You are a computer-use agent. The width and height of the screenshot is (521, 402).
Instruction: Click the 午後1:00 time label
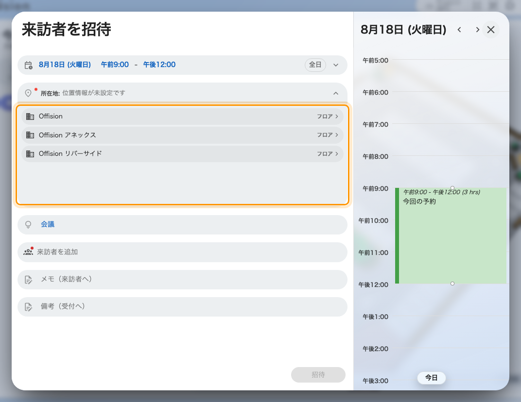[x=375, y=317]
